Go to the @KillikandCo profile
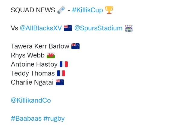Screen dimensions: 182x127 tap(31, 101)
